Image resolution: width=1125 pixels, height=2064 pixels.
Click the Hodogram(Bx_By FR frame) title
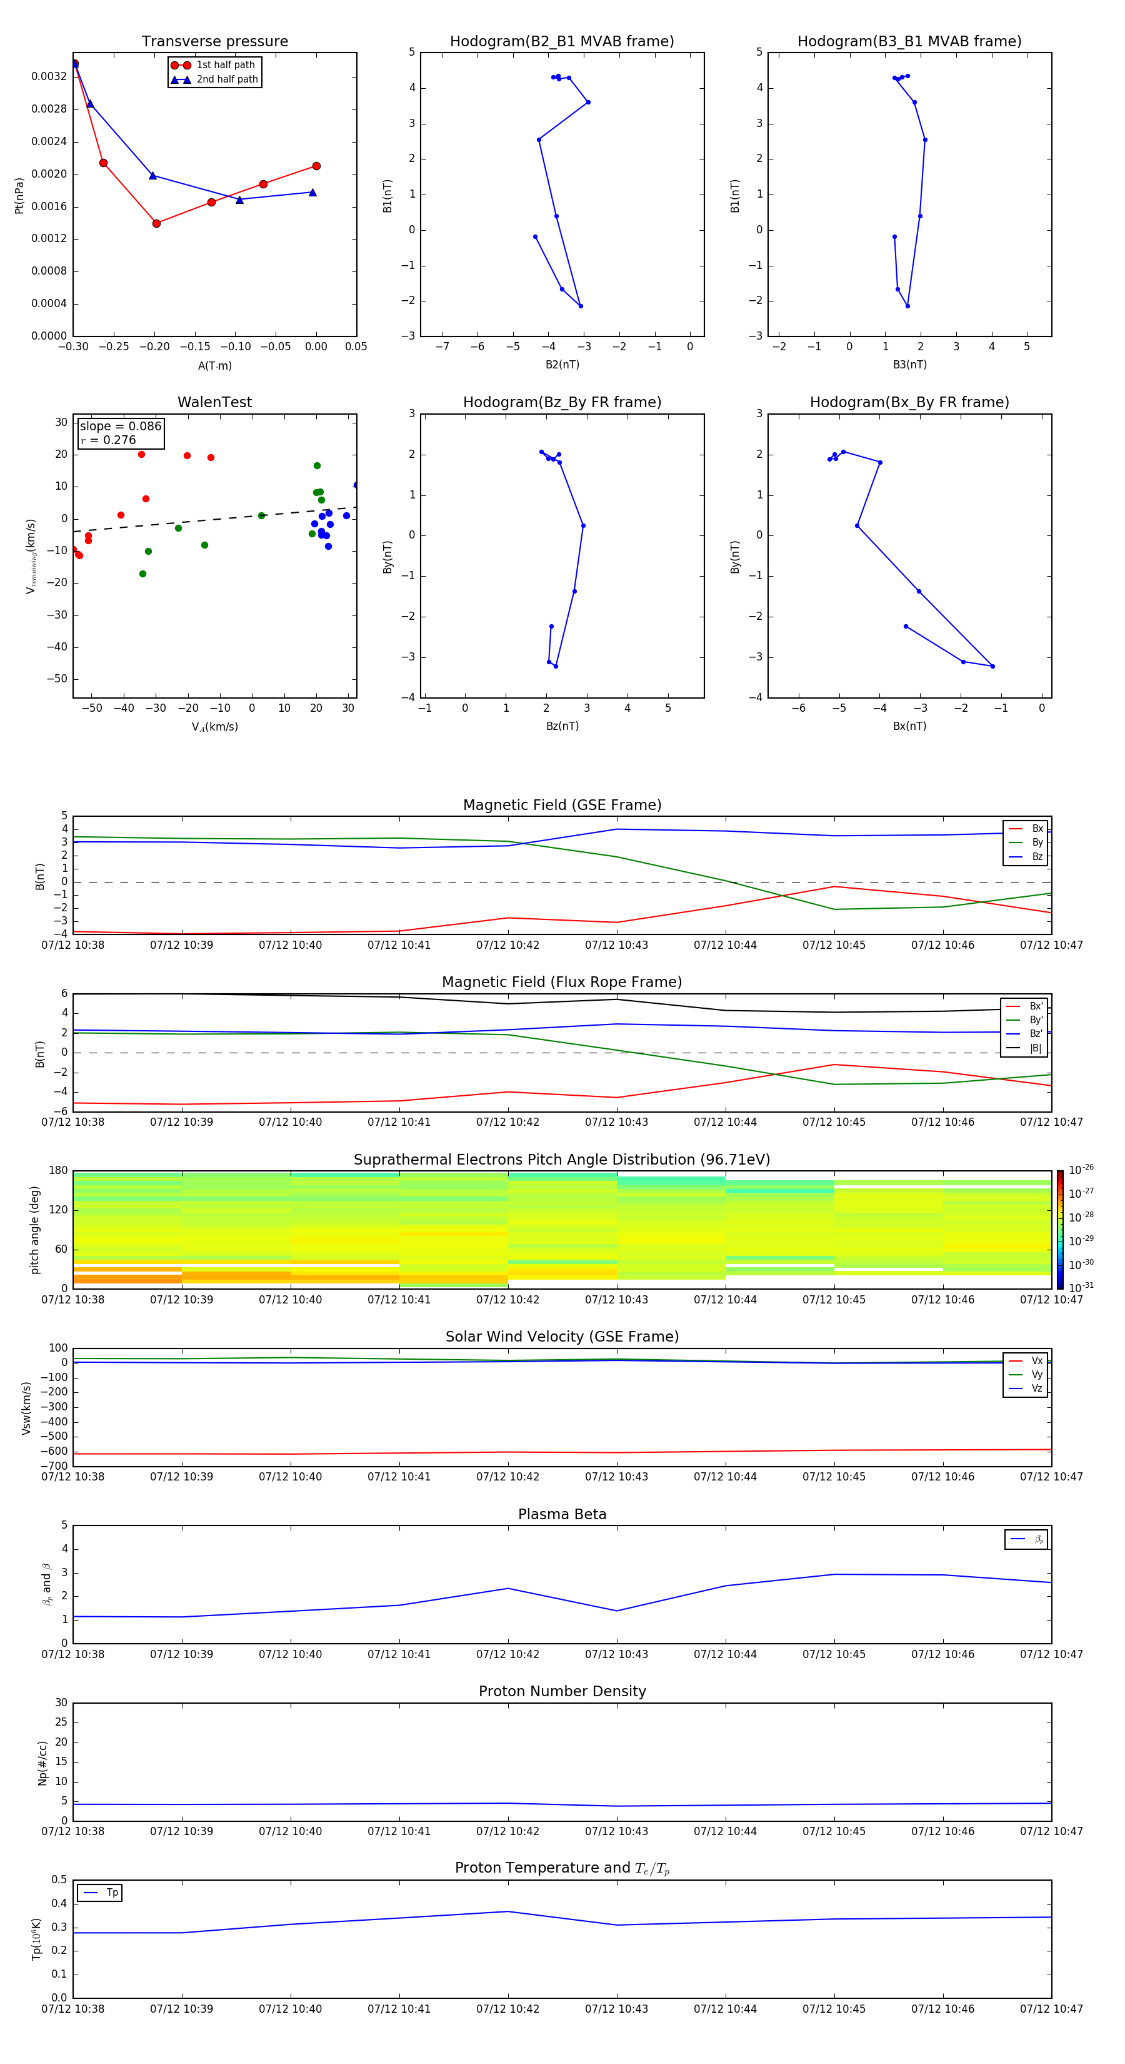(x=909, y=402)
